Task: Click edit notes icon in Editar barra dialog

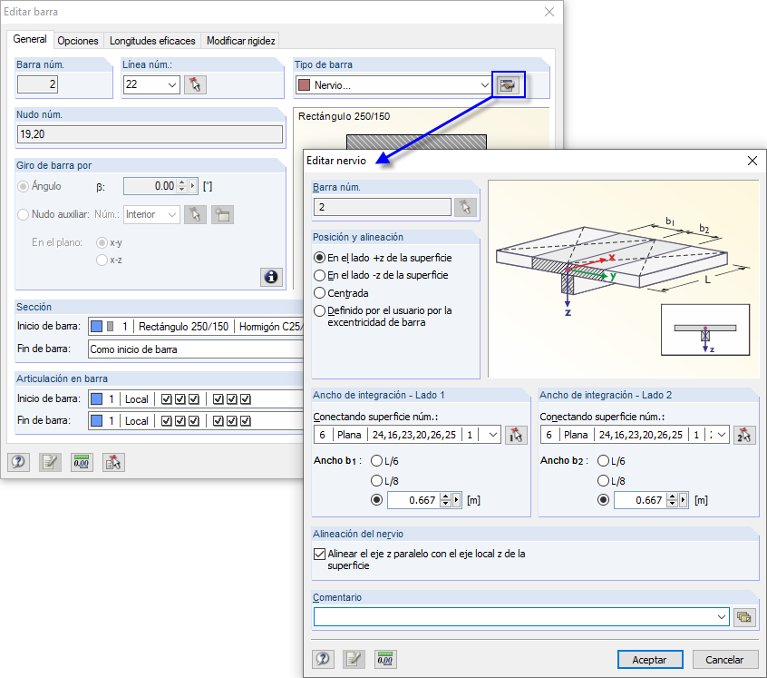Action: click(x=50, y=462)
